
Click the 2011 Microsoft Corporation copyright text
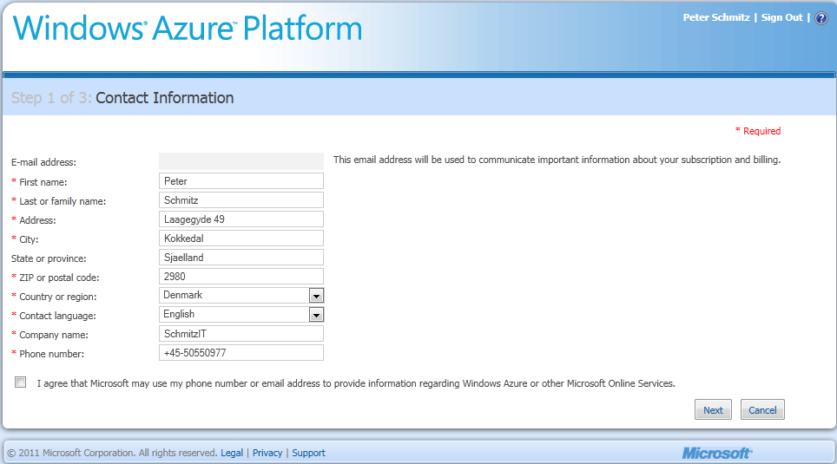(112, 453)
